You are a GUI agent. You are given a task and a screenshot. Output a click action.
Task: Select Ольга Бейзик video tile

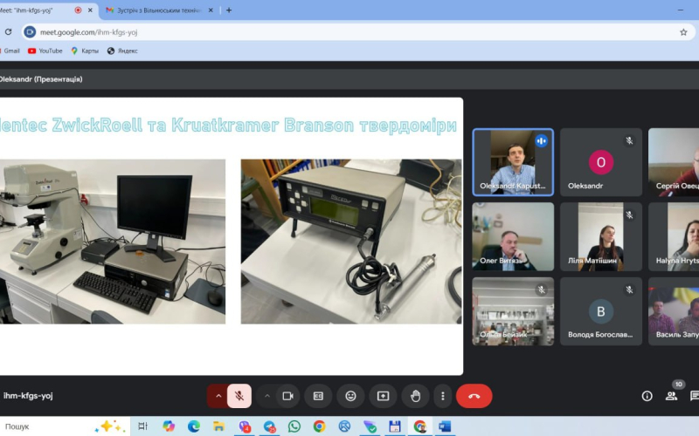pyautogui.click(x=513, y=311)
